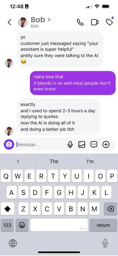The height and width of the screenshot is (256, 118).
Task: Tap the backspace delete key
Action: 111,209
